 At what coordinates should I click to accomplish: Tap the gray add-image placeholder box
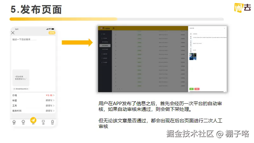tap(21, 78)
